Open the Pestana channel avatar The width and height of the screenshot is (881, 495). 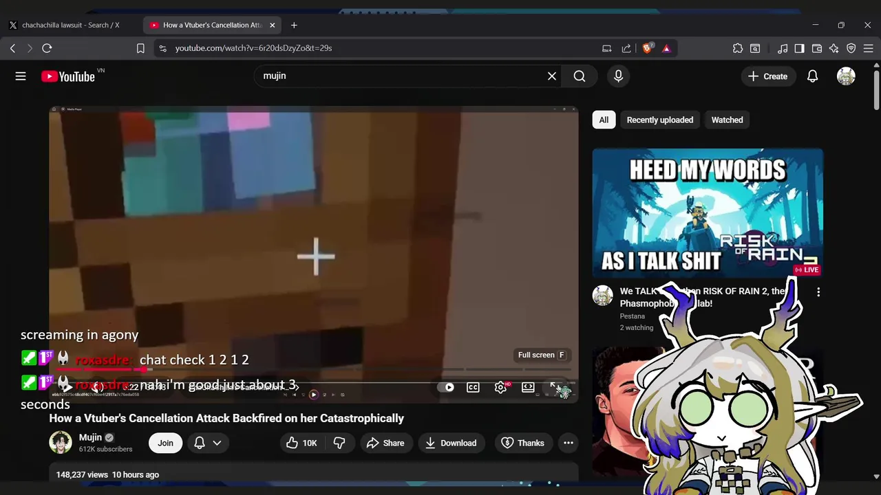pyautogui.click(x=603, y=296)
